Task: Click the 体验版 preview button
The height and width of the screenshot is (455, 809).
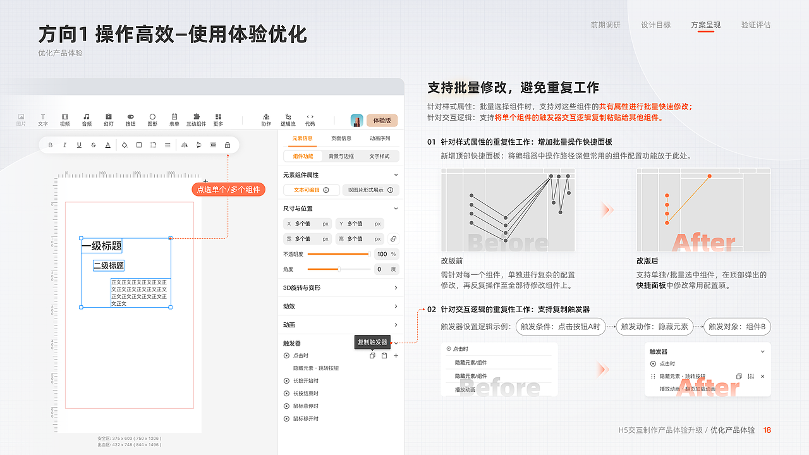Action: (382, 119)
